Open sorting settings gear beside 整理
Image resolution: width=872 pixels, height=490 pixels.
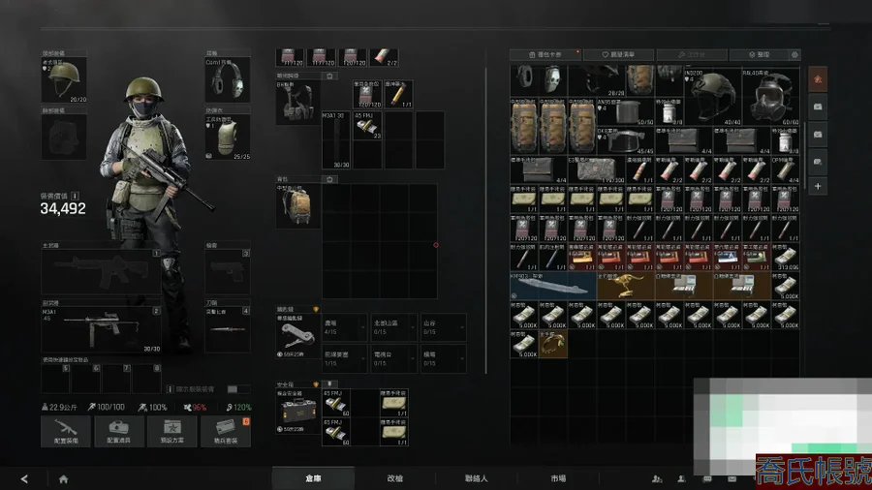pyautogui.click(x=794, y=54)
